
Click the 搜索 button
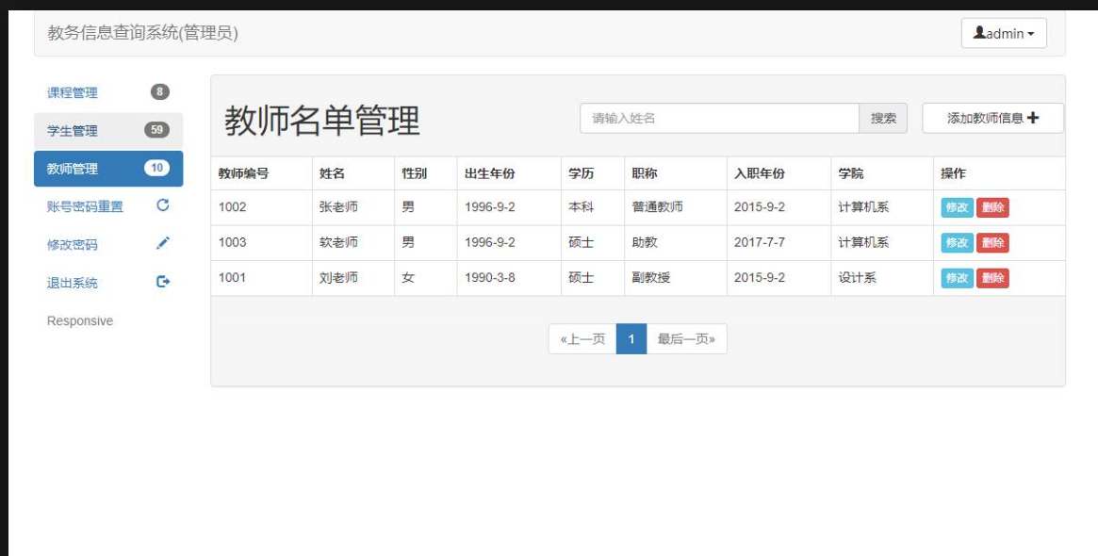pos(883,119)
